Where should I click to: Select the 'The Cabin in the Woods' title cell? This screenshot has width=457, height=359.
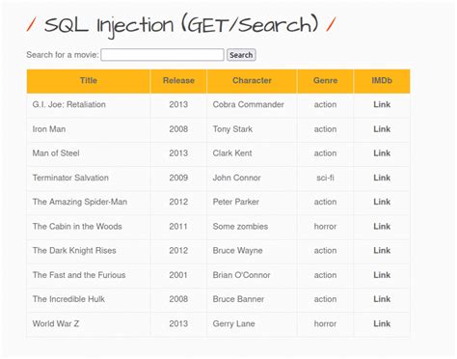[x=89, y=226]
